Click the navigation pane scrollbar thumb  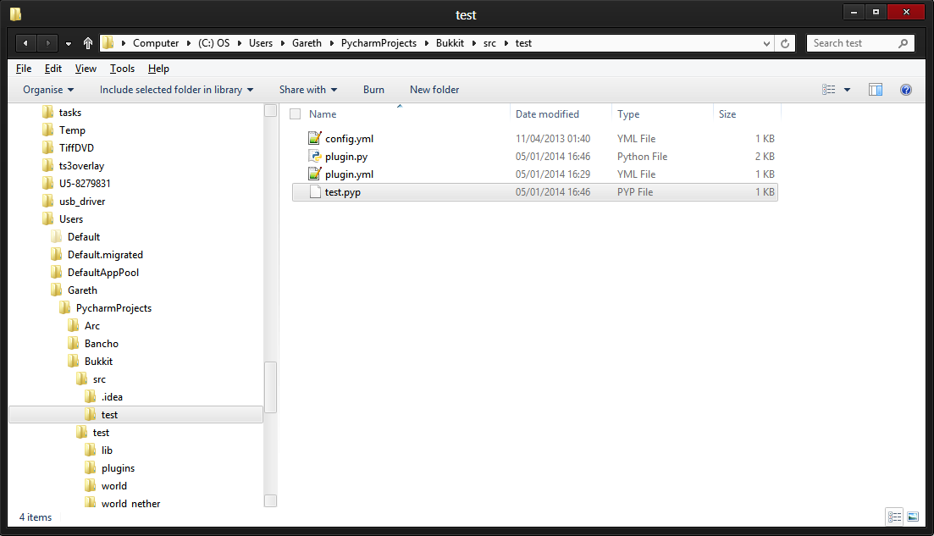(x=270, y=387)
